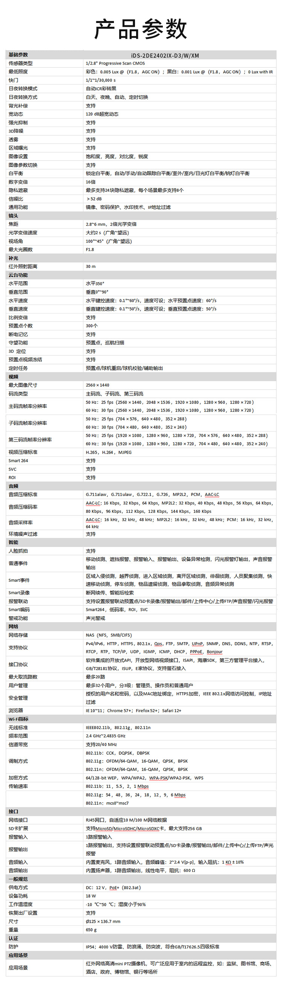The width and height of the screenshot is (282, 991).
Task: Click the 音频 section header
Action: pos(14,486)
